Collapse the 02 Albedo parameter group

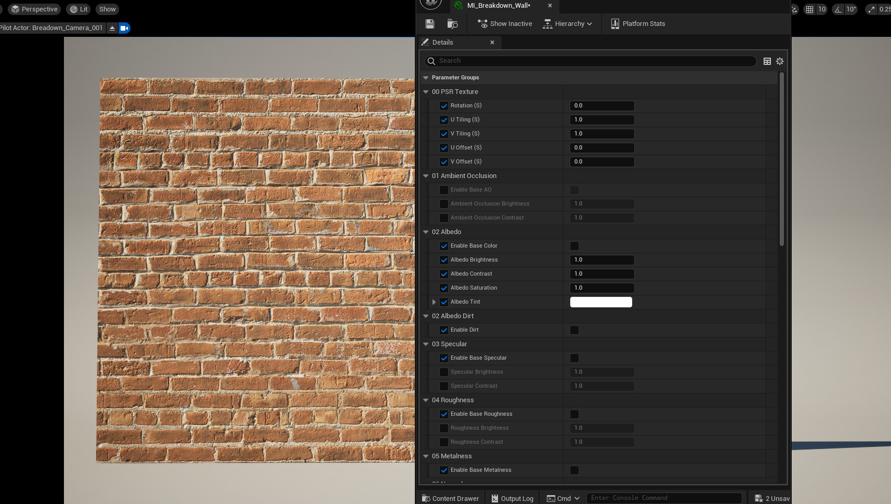click(425, 232)
